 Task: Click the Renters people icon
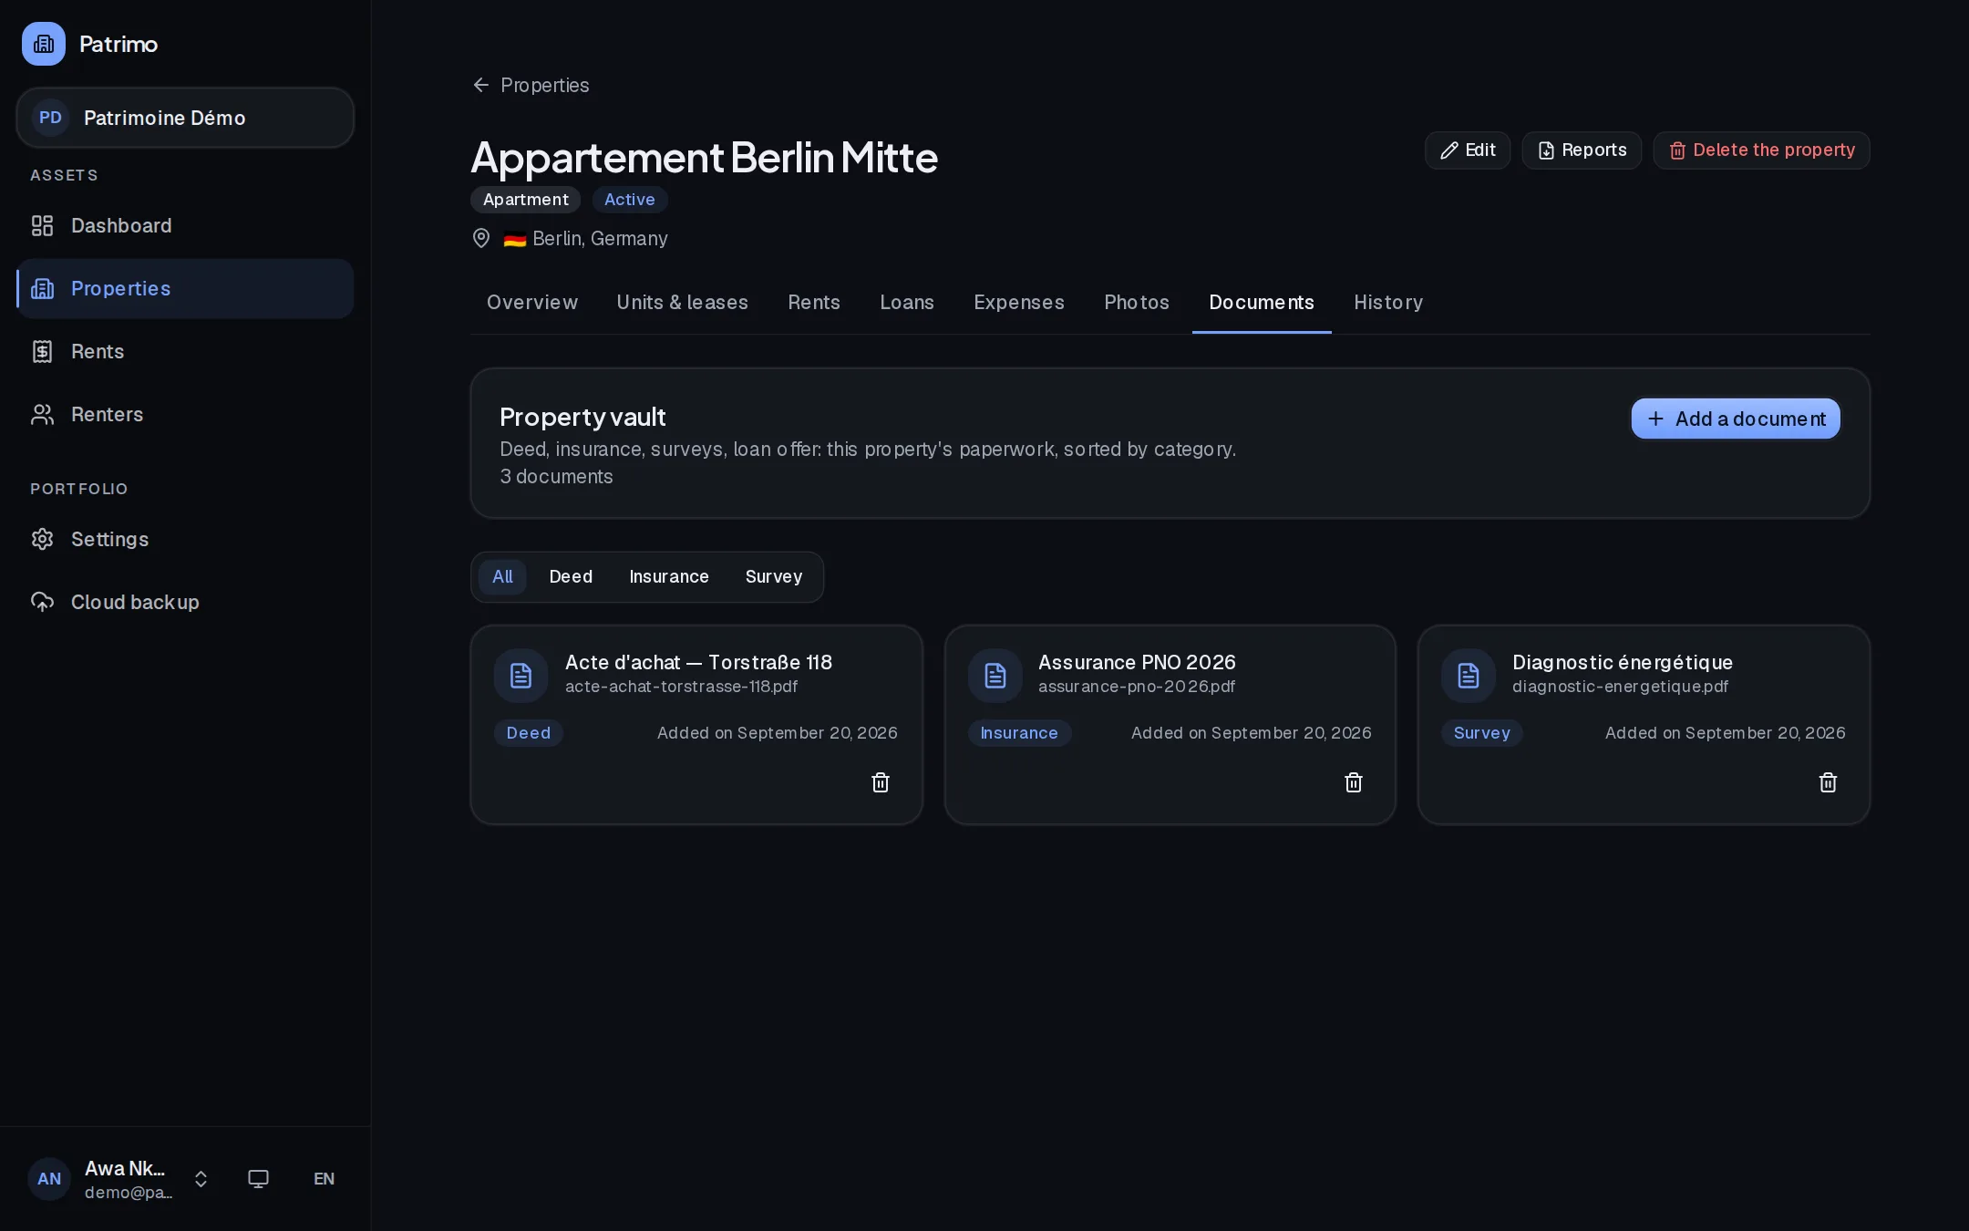click(x=42, y=414)
